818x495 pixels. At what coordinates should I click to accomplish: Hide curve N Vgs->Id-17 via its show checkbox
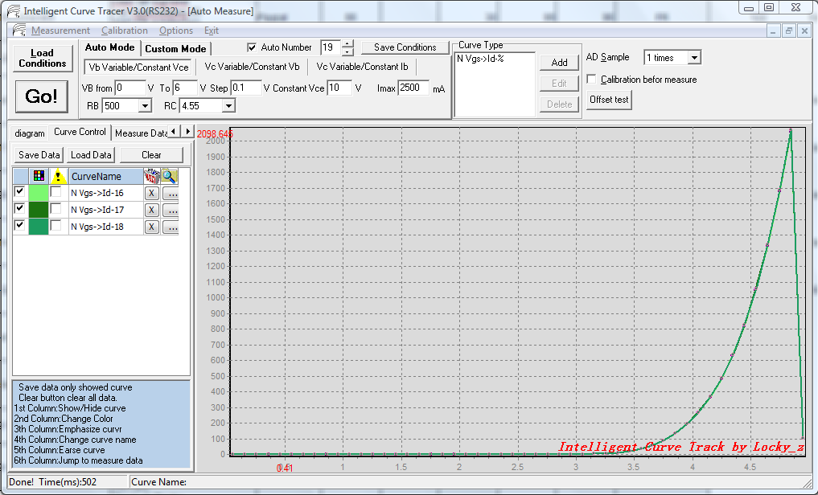[x=20, y=208]
